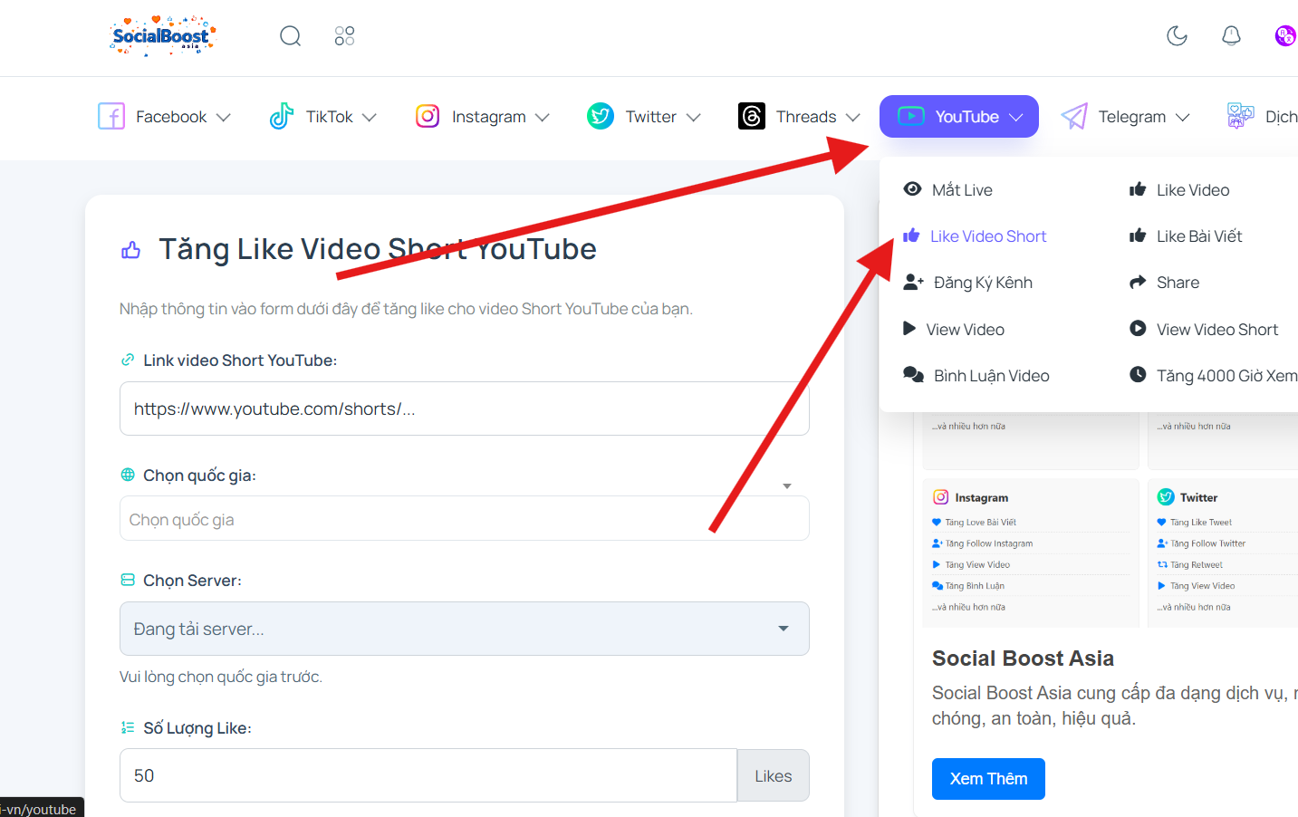The image size is (1298, 817).
Task: Open the Chọn Server dropdown
Action: [464, 629]
